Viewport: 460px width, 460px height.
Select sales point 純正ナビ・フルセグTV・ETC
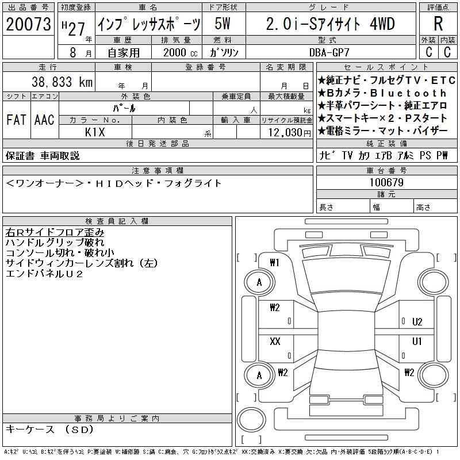point(386,80)
